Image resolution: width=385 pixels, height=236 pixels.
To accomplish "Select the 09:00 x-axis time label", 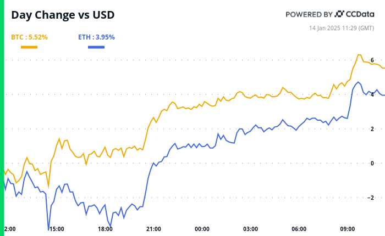I will pos(348,228).
